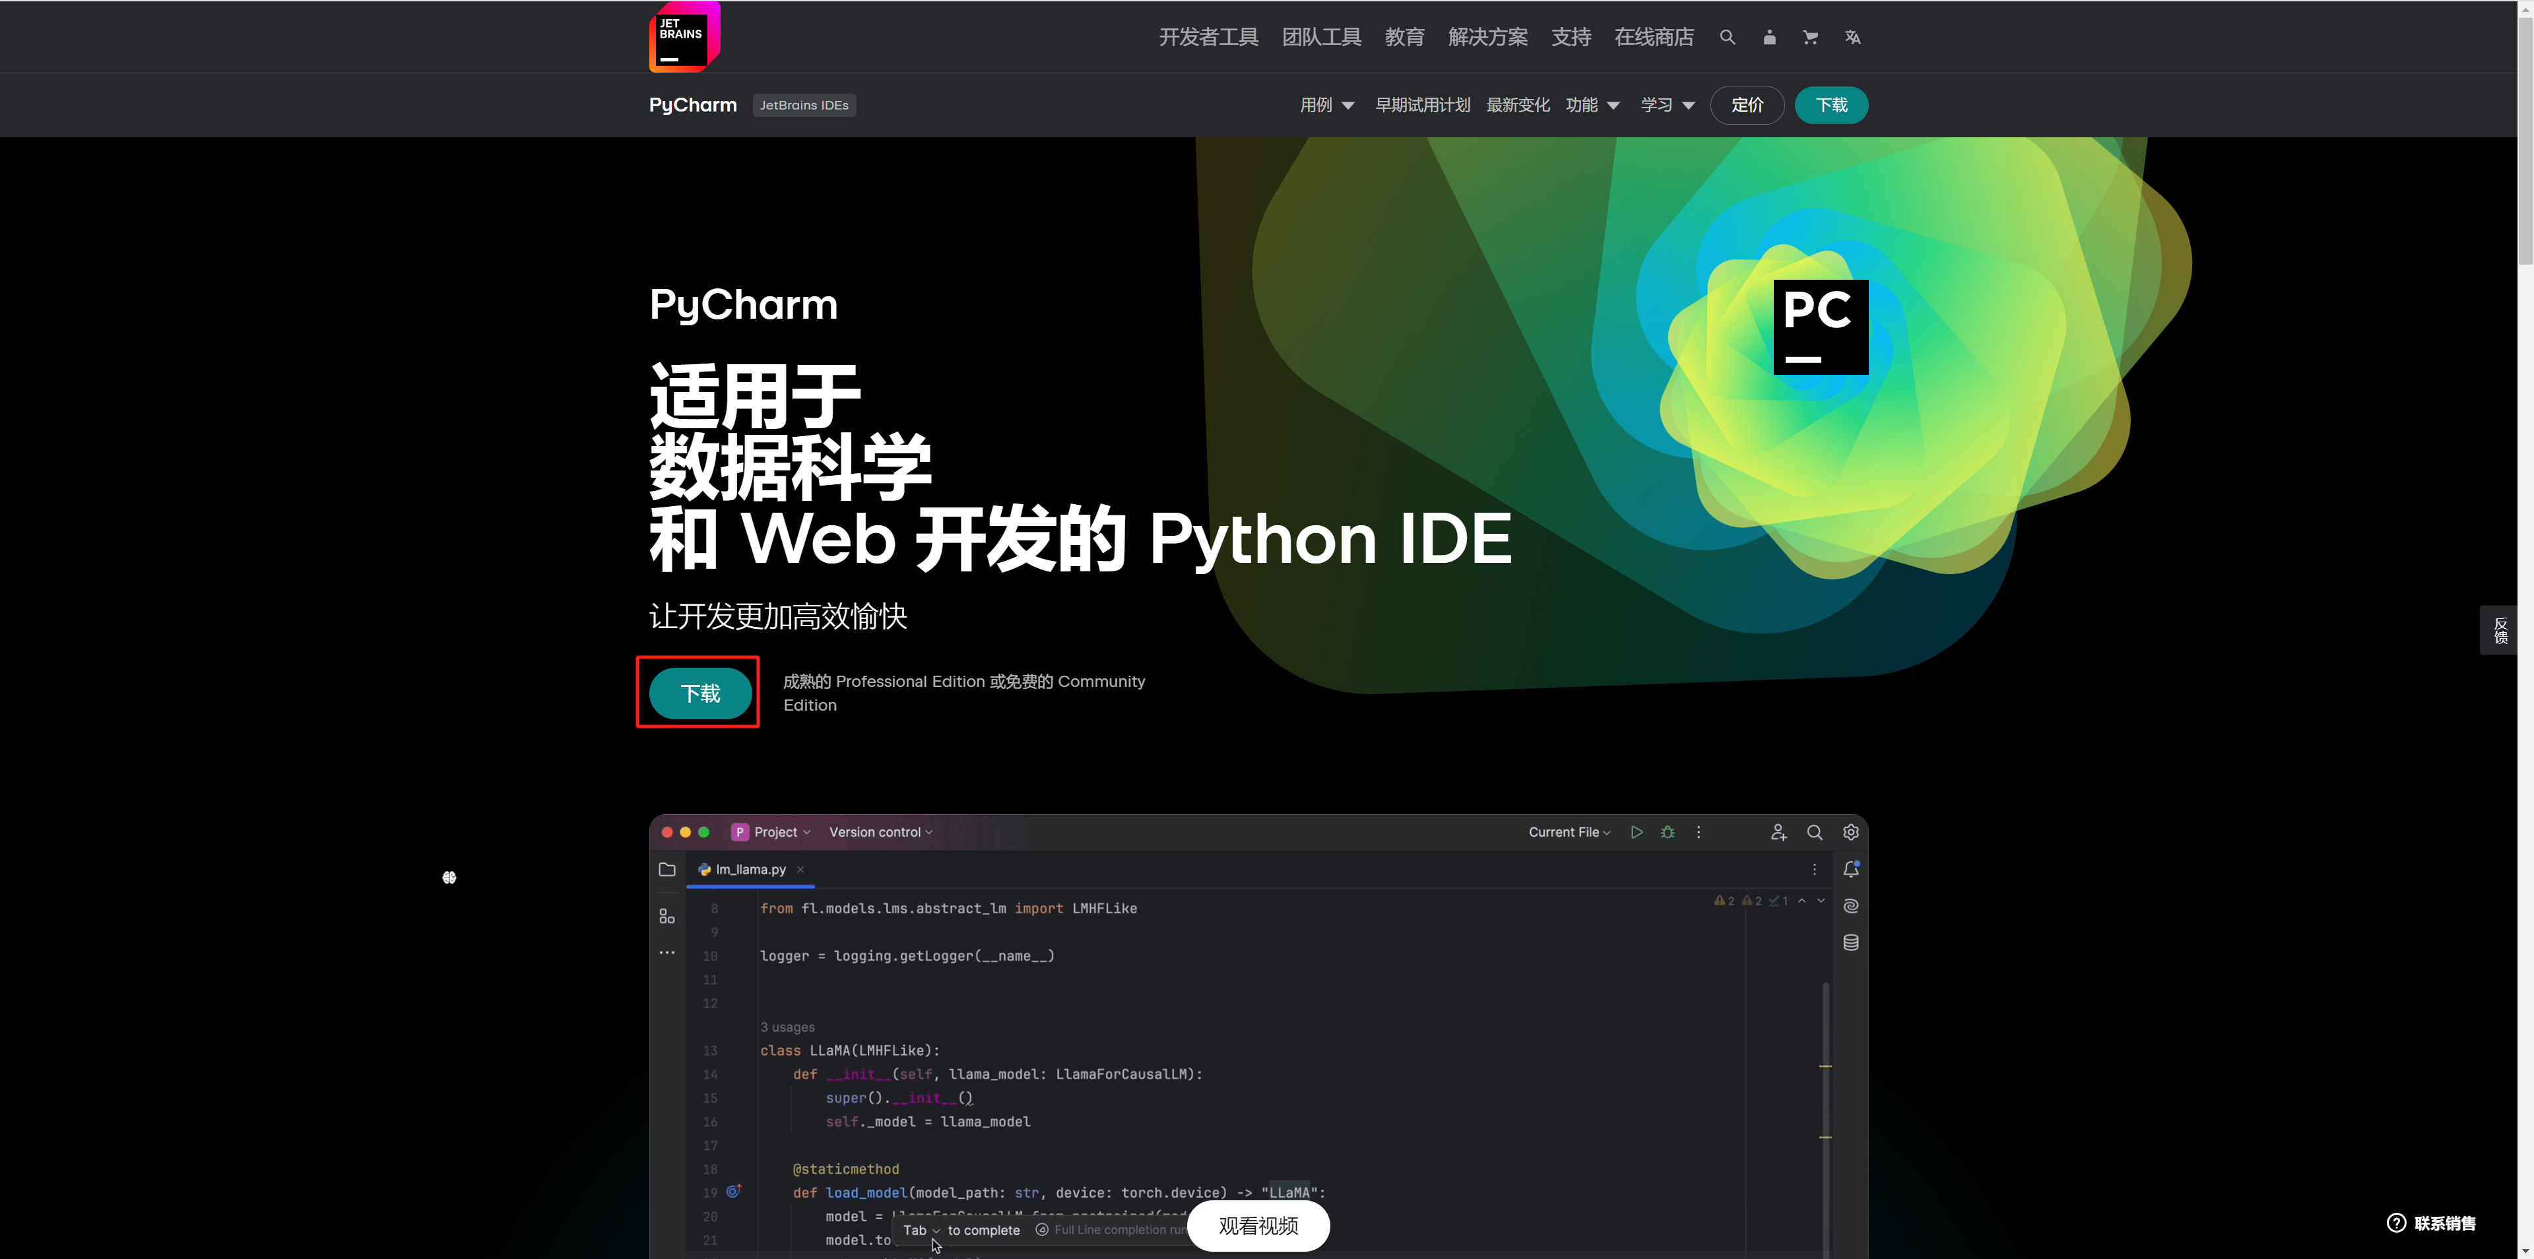Click the editor tab options dots
The width and height of the screenshot is (2534, 1259).
(x=1815, y=870)
